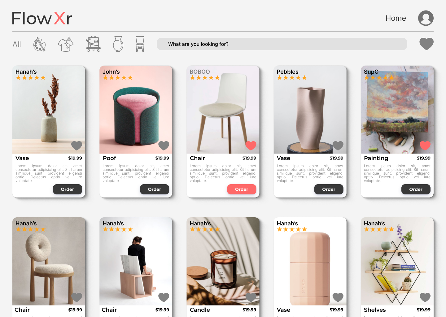Open the candle product photo
The image size is (446, 317).
223,262
